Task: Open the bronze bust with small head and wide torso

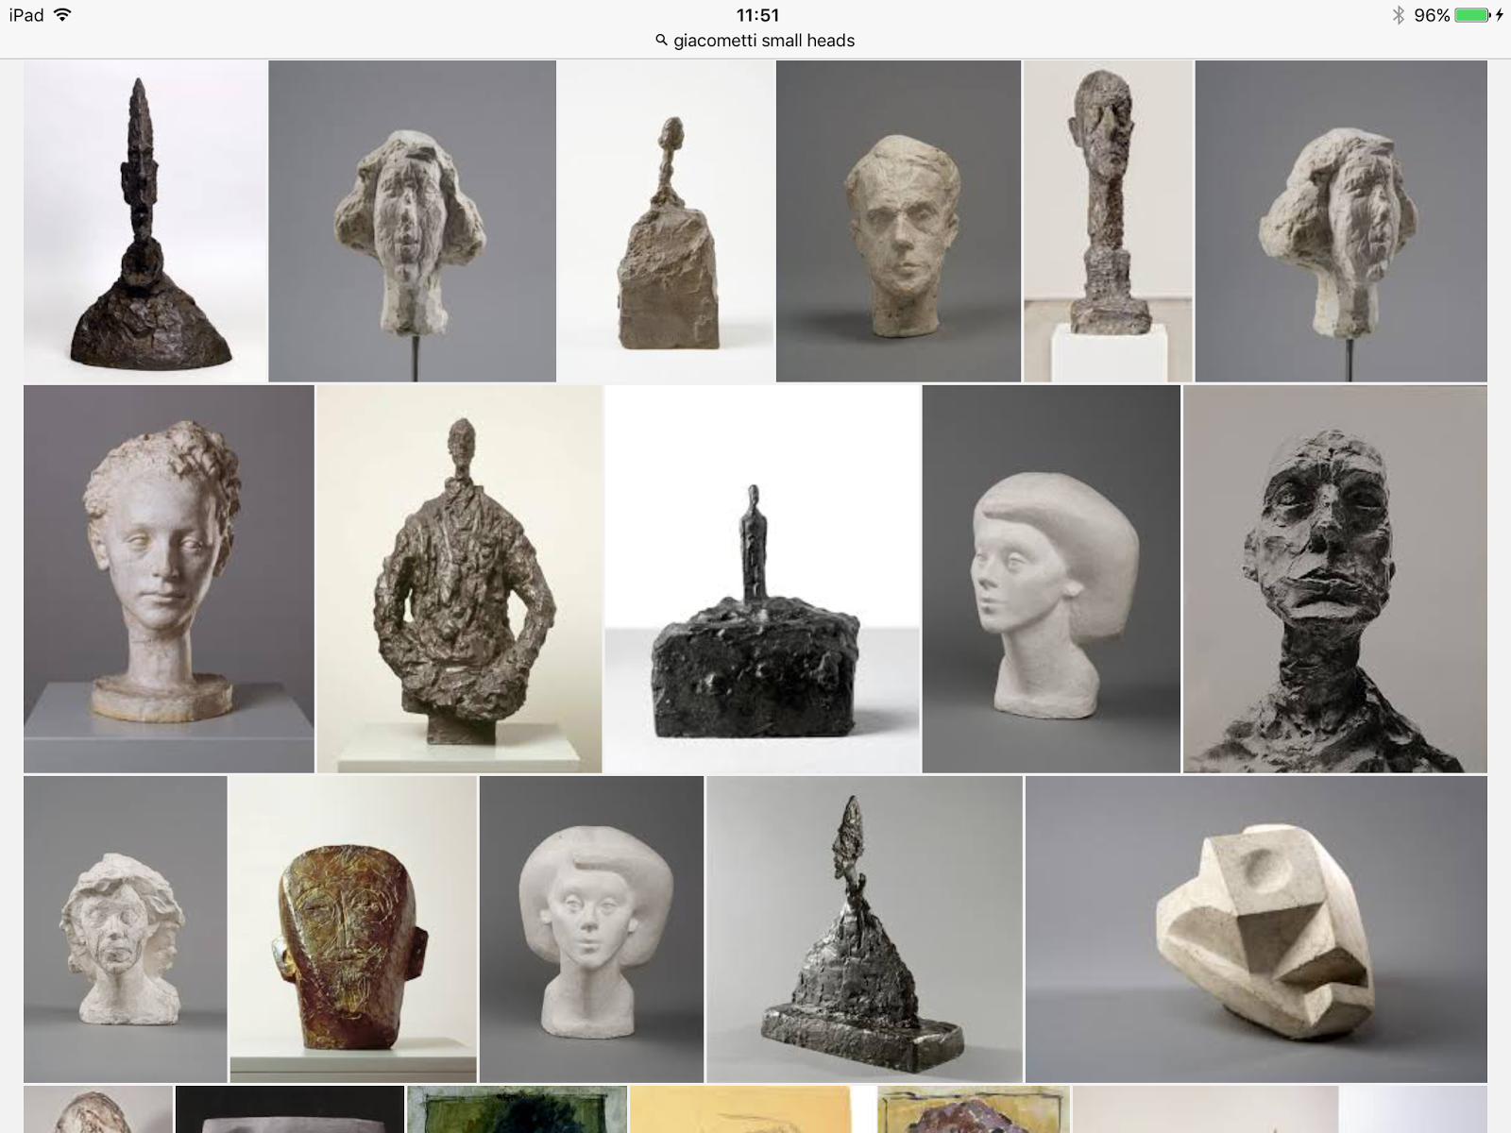Action: click(459, 579)
